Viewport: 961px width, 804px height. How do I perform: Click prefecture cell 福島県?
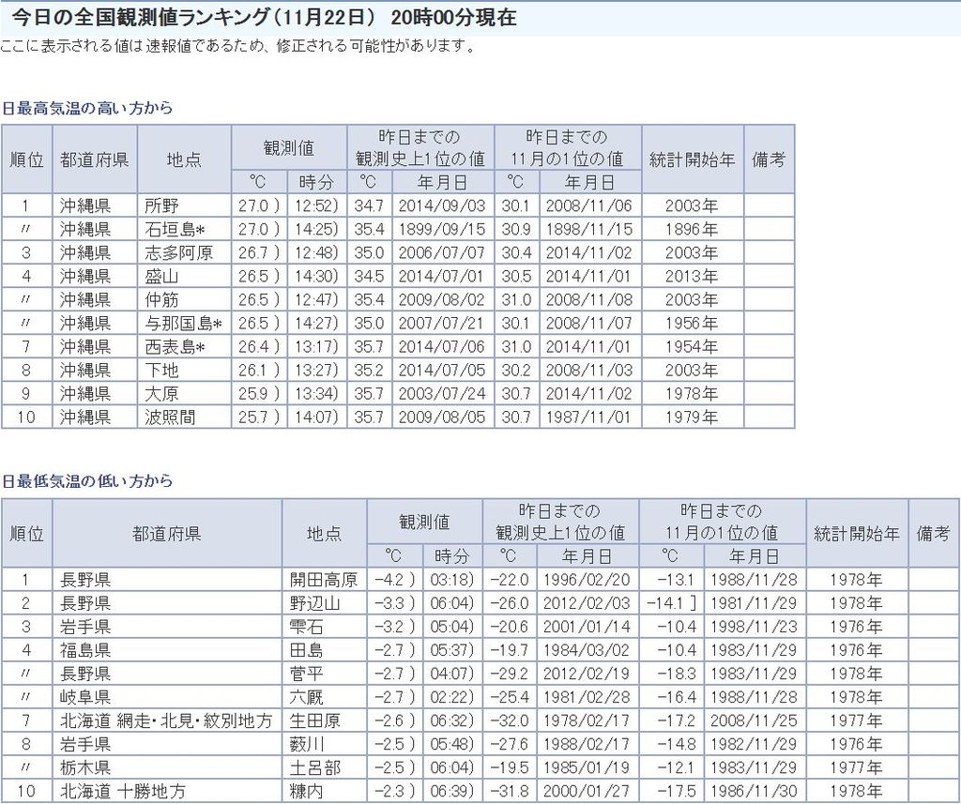(x=167, y=650)
